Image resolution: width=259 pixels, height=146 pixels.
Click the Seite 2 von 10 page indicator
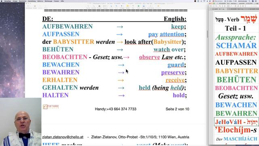(x=177, y=109)
